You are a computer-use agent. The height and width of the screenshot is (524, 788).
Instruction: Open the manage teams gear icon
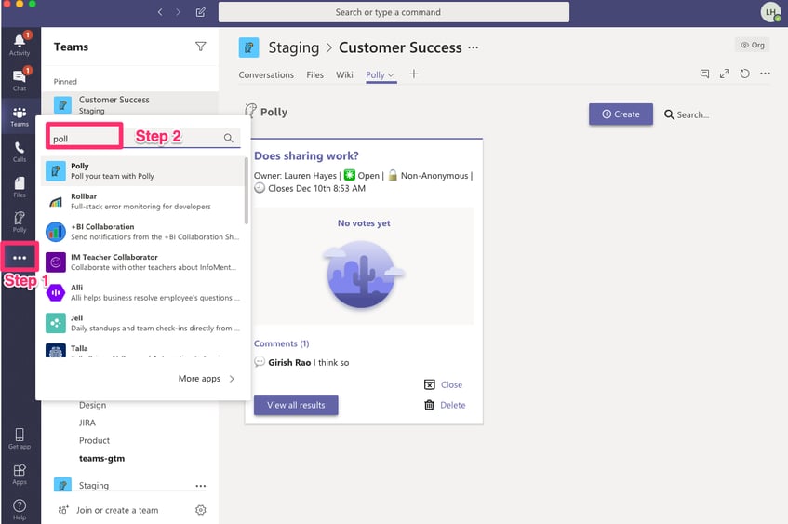[201, 510]
